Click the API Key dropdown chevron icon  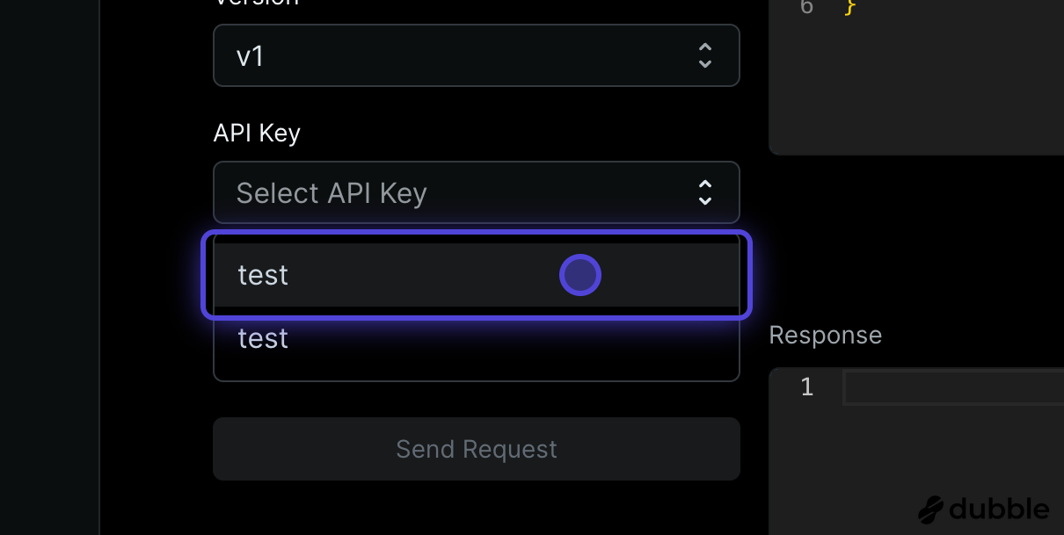pyautogui.click(x=704, y=192)
